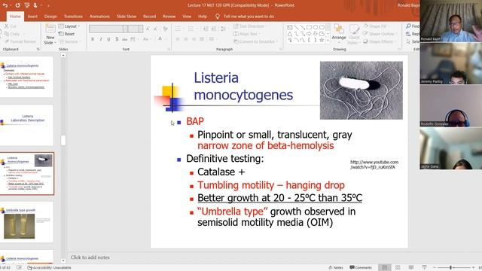
Task: Select the Text Box shape in the gallery
Action: pos(289,27)
